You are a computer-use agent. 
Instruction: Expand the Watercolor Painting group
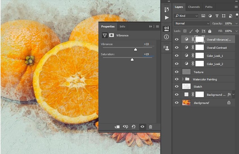[183, 79]
